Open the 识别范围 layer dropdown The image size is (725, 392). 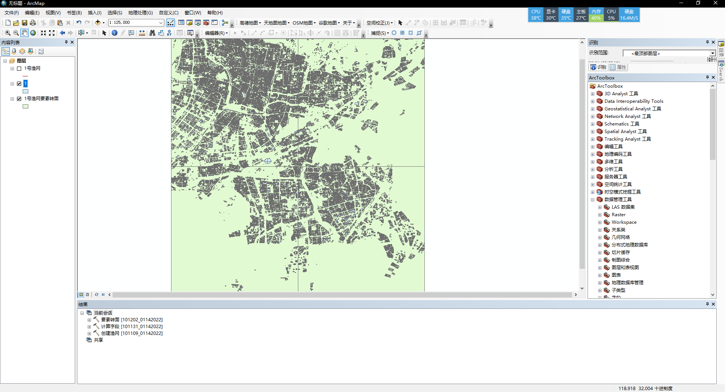pyautogui.click(x=713, y=53)
